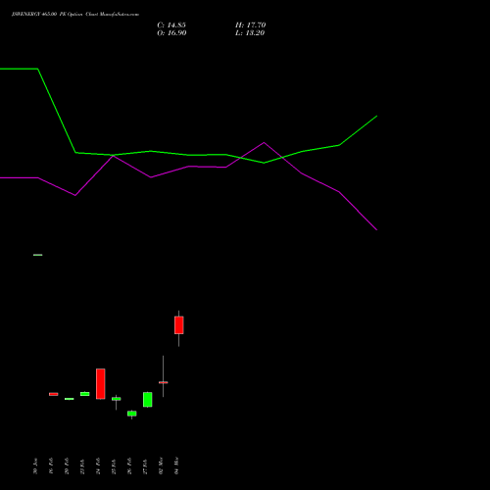The width and height of the screenshot is (490, 490).
Task: Click the 26 Feb date label
Action: 129,466
